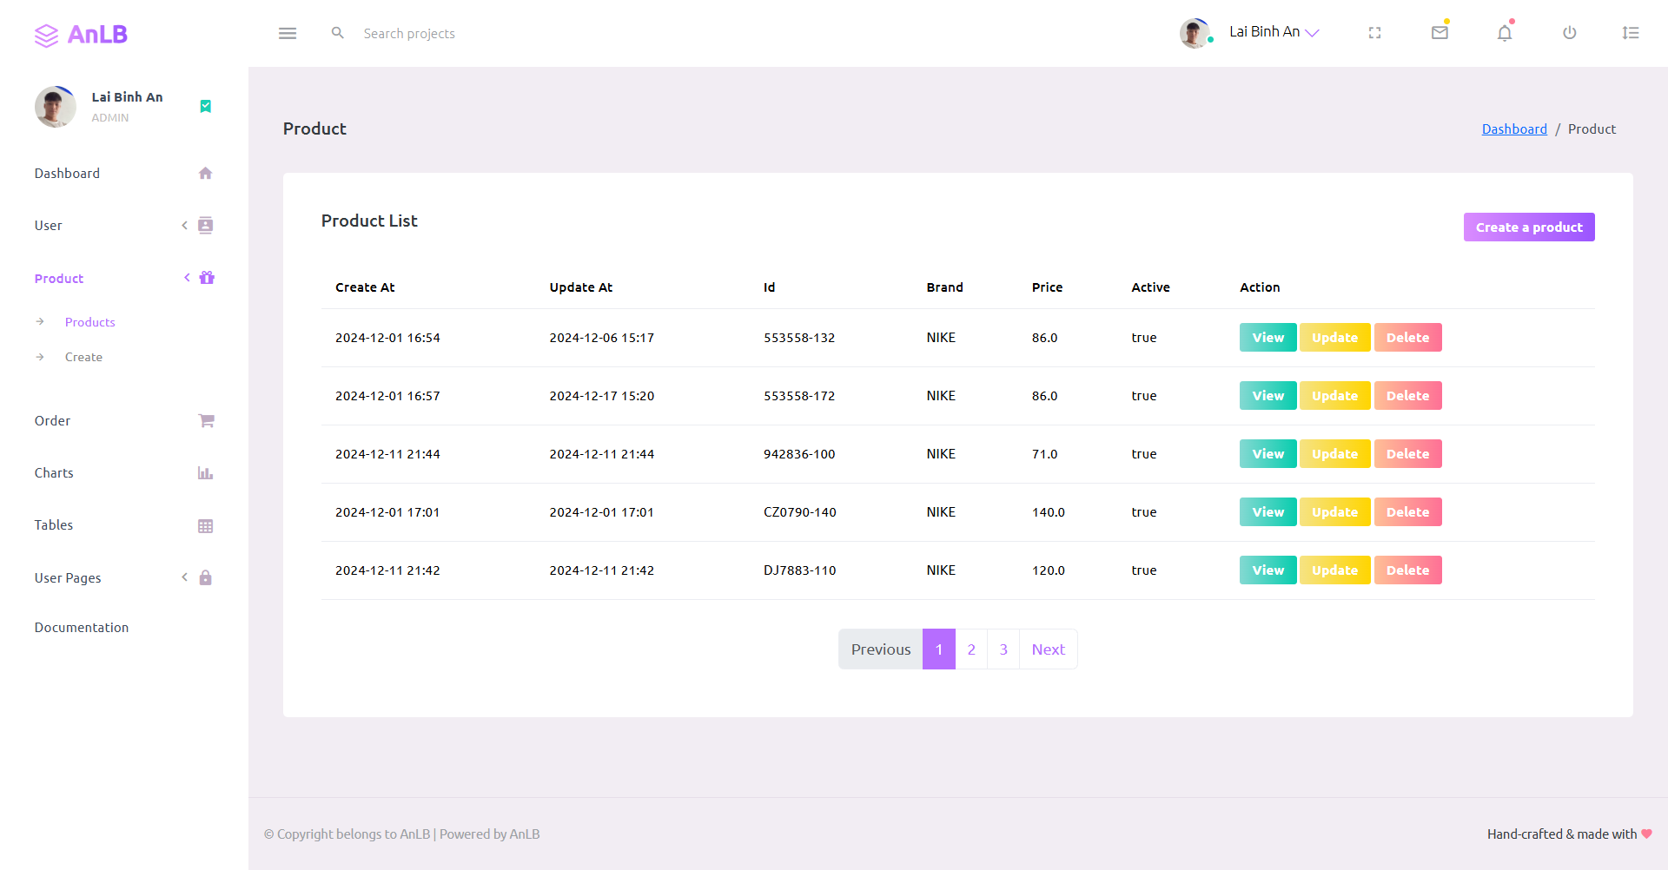Delete product 553558-132
This screenshot has width=1668, height=870.
[x=1407, y=338]
